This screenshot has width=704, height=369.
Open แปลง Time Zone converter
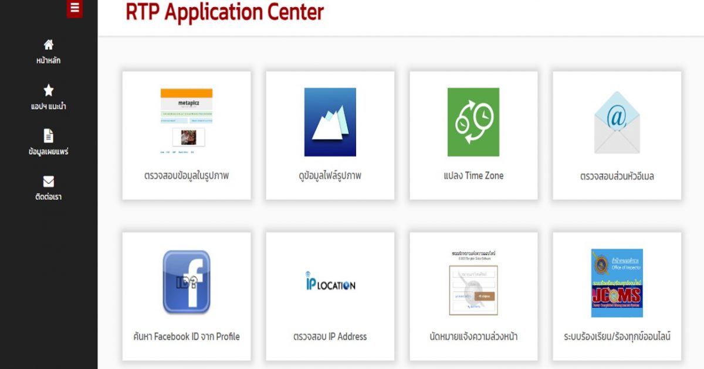[x=473, y=175]
